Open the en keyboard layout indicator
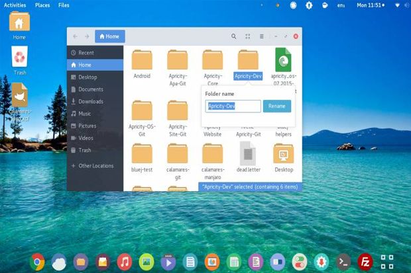The width and height of the screenshot is (411, 273). pyautogui.click(x=341, y=5)
